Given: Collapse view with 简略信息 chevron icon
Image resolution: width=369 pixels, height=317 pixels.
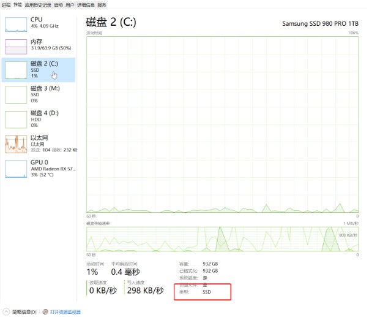Looking at the screenshot, I should point(6,311).
